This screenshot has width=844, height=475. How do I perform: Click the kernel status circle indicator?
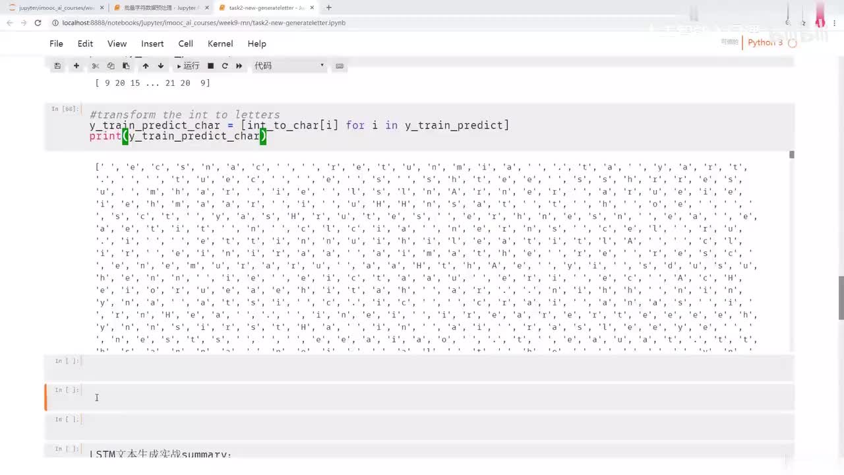[793, 43]
